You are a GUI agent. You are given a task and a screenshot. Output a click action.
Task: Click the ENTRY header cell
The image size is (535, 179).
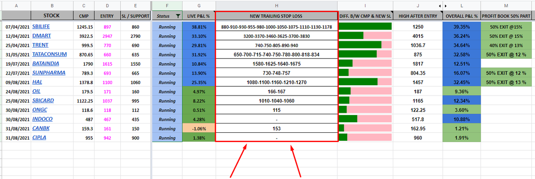[x=107, y=16]
